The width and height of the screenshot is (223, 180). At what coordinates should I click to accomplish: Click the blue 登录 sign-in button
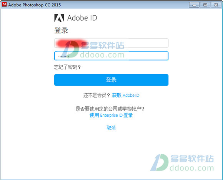coord(111,80)
